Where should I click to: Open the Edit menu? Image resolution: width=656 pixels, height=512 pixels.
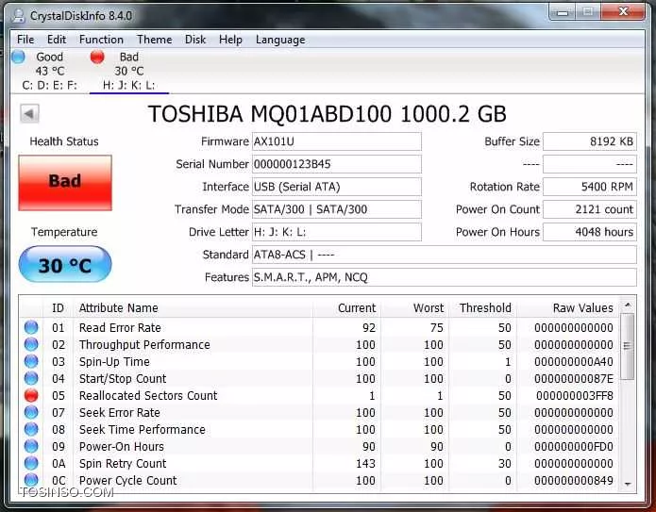pyautogui.click(x=57, y=40)
